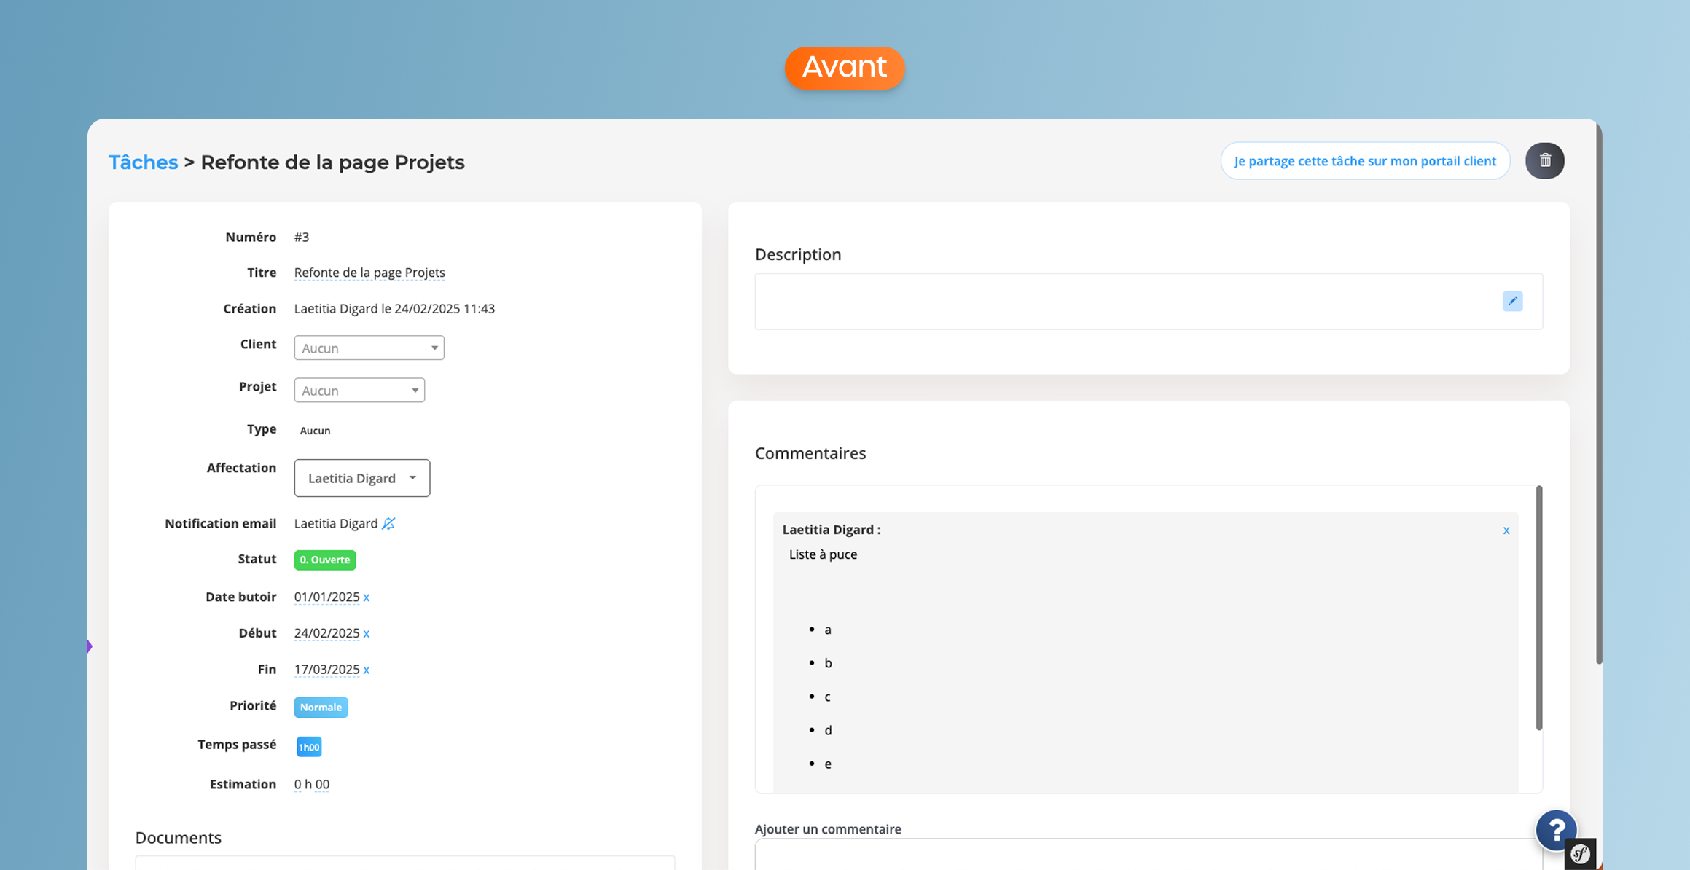Go back to Tâches breadcrumb link
This screenshot has height=870, width=1690.
143,162
